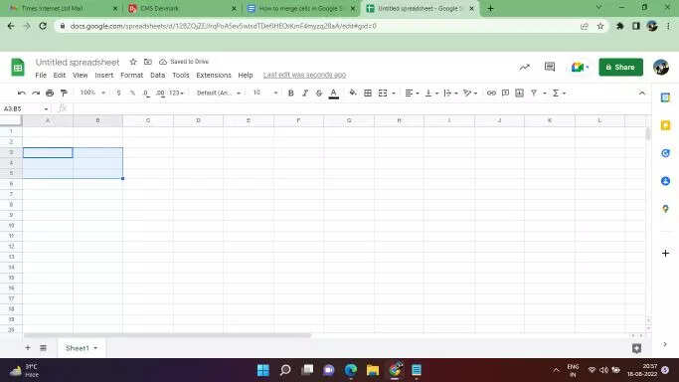679x382 pixels.
Task: Click the Merge cells icon
Action: [x=383, y=94]
